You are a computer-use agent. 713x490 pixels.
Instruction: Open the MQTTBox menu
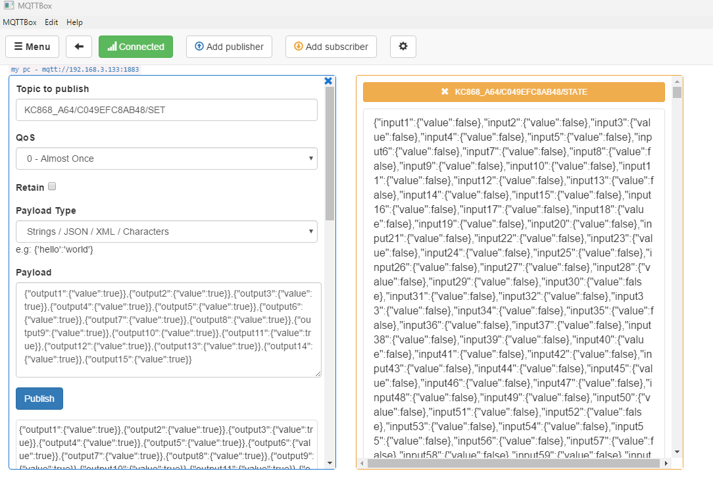(x=19, y=22)
